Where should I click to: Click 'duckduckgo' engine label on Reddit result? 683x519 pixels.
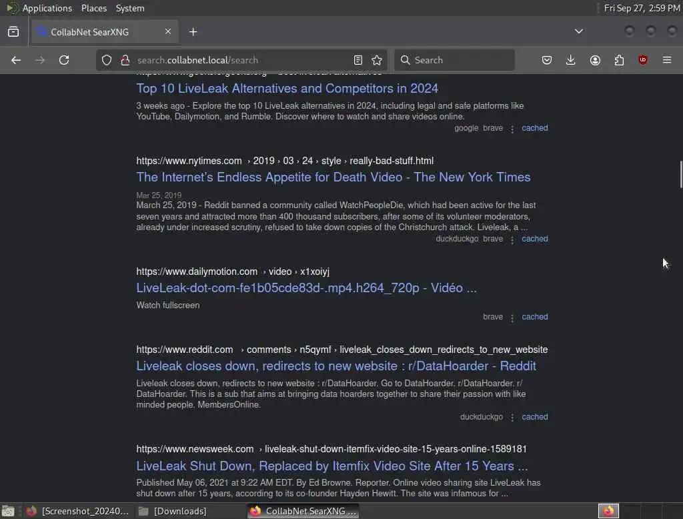[482, 417]
